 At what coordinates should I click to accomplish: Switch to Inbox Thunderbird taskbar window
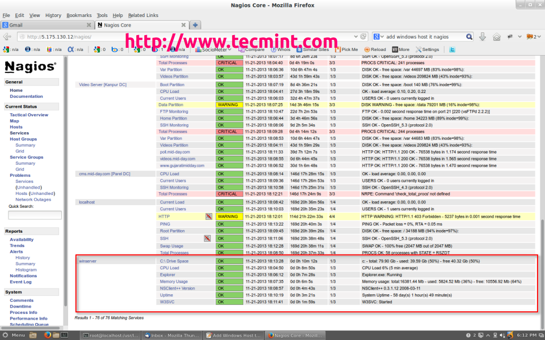pyautogui.click(x=172, y=335)
